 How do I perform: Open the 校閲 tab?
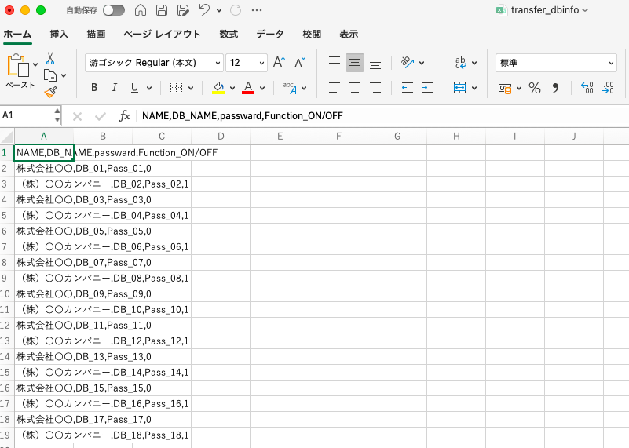pos(312,35)
